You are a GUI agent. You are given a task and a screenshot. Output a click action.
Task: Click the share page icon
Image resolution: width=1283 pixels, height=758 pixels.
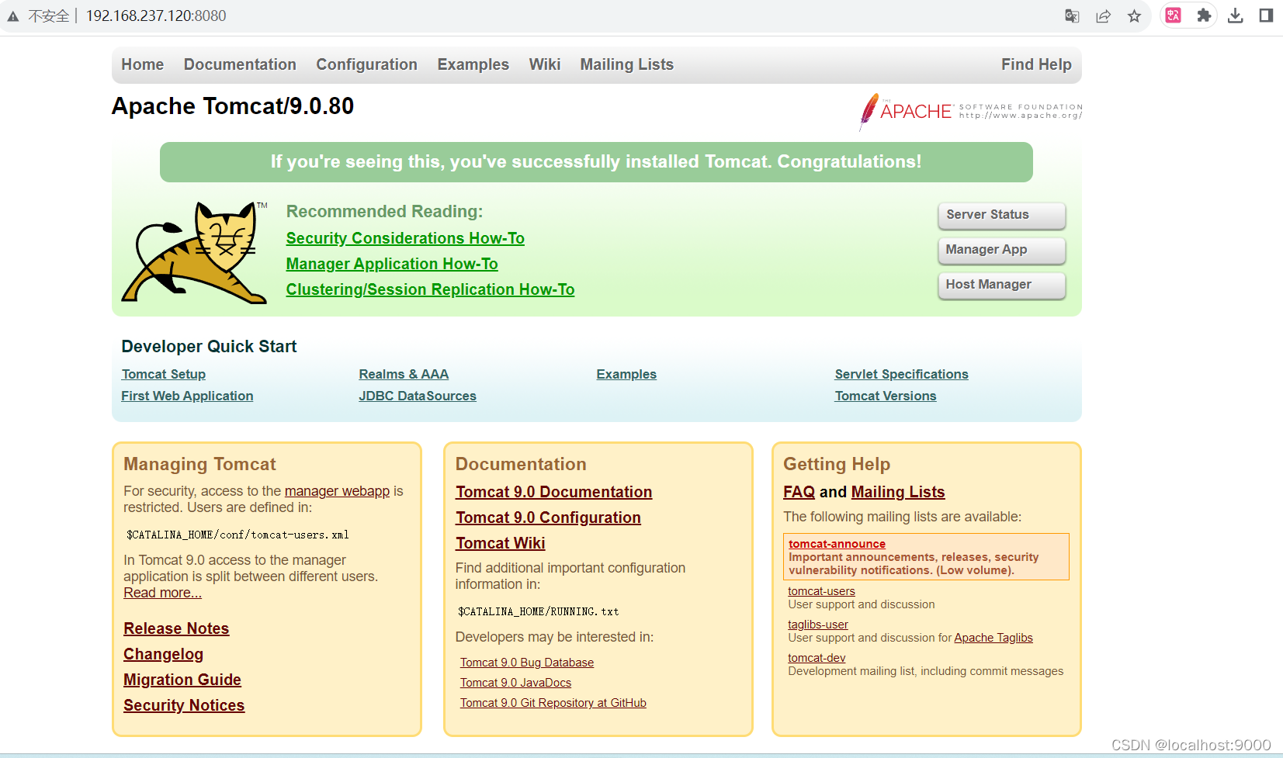(1103, 16)
